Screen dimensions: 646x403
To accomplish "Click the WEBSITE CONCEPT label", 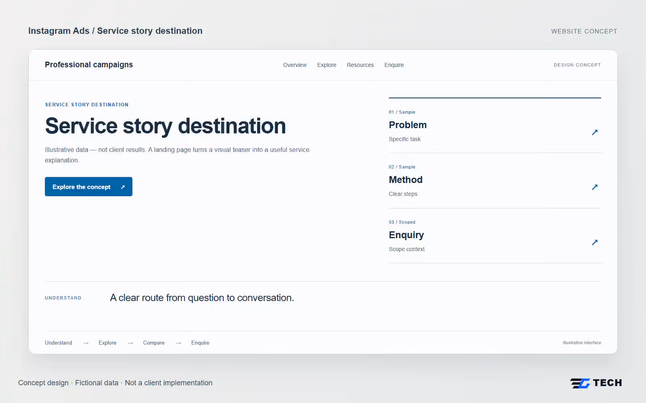I will pyautogui.click(x=584, y=31).
